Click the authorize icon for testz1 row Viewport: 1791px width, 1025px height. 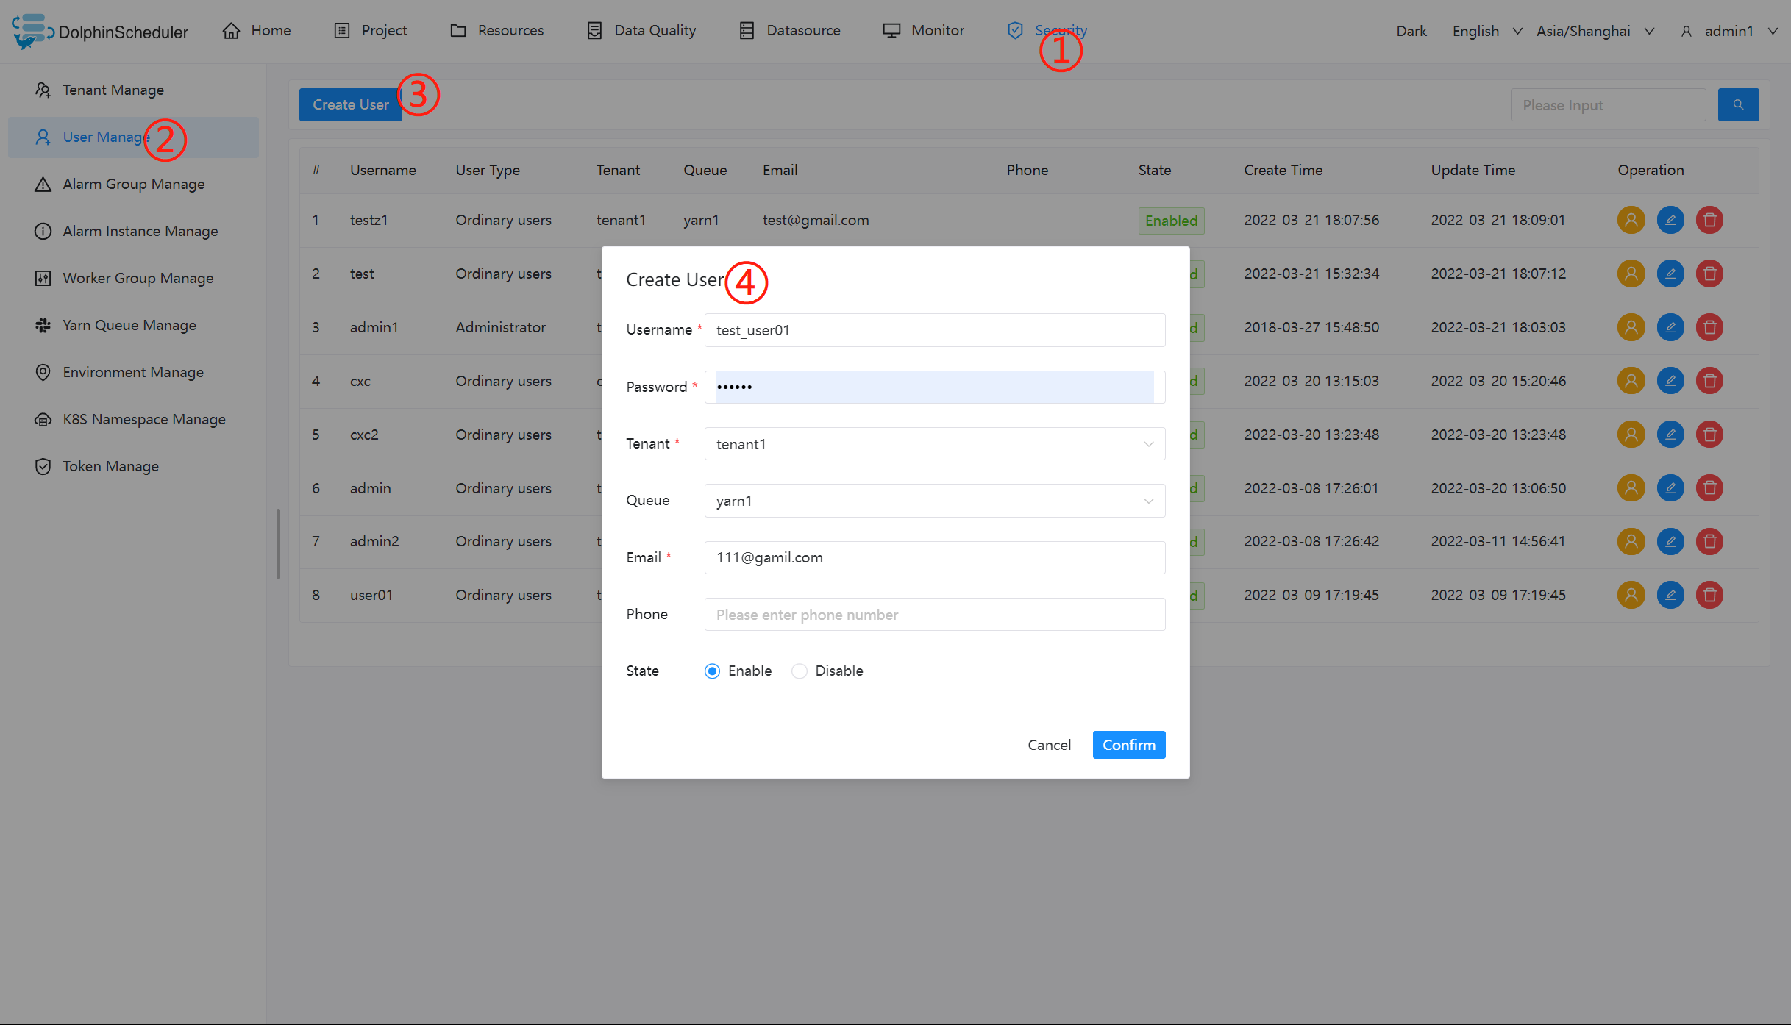[x=1631, y=220]
